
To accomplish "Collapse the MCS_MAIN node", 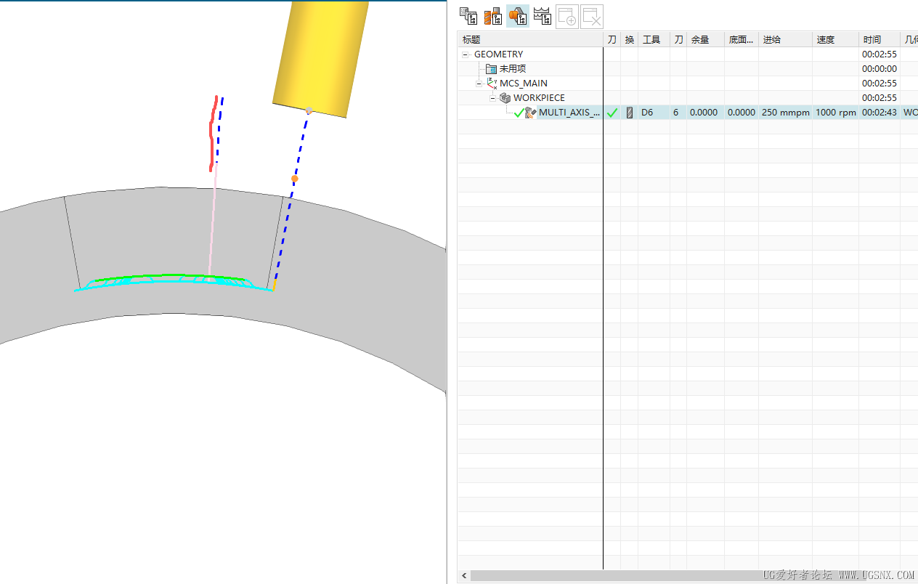I will (479, 84).
